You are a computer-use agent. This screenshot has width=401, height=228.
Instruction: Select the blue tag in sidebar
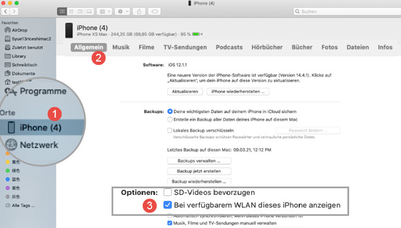(x=13, y=180)
